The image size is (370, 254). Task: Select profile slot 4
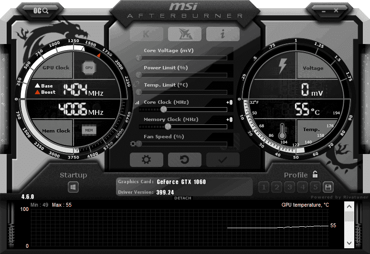pos(303,188)
